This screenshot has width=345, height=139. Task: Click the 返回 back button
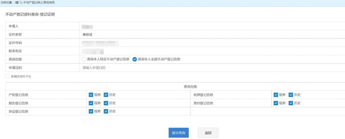click(208, 133)
